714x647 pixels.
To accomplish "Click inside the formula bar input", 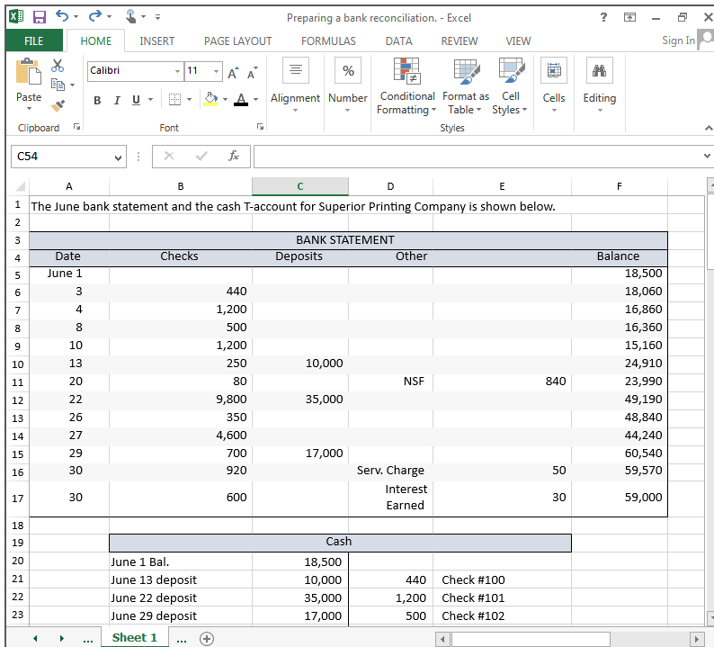I will click(x=477, y=157).
